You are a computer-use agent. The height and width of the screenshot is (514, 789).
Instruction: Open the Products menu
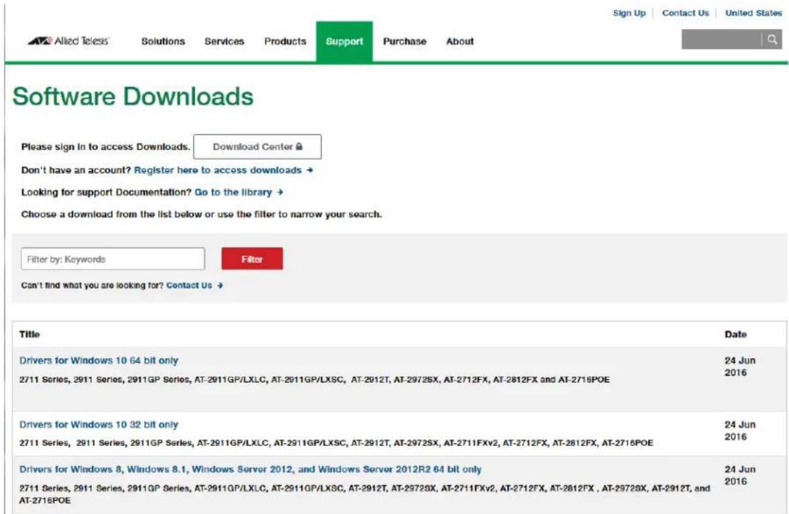tap(285, 41)
